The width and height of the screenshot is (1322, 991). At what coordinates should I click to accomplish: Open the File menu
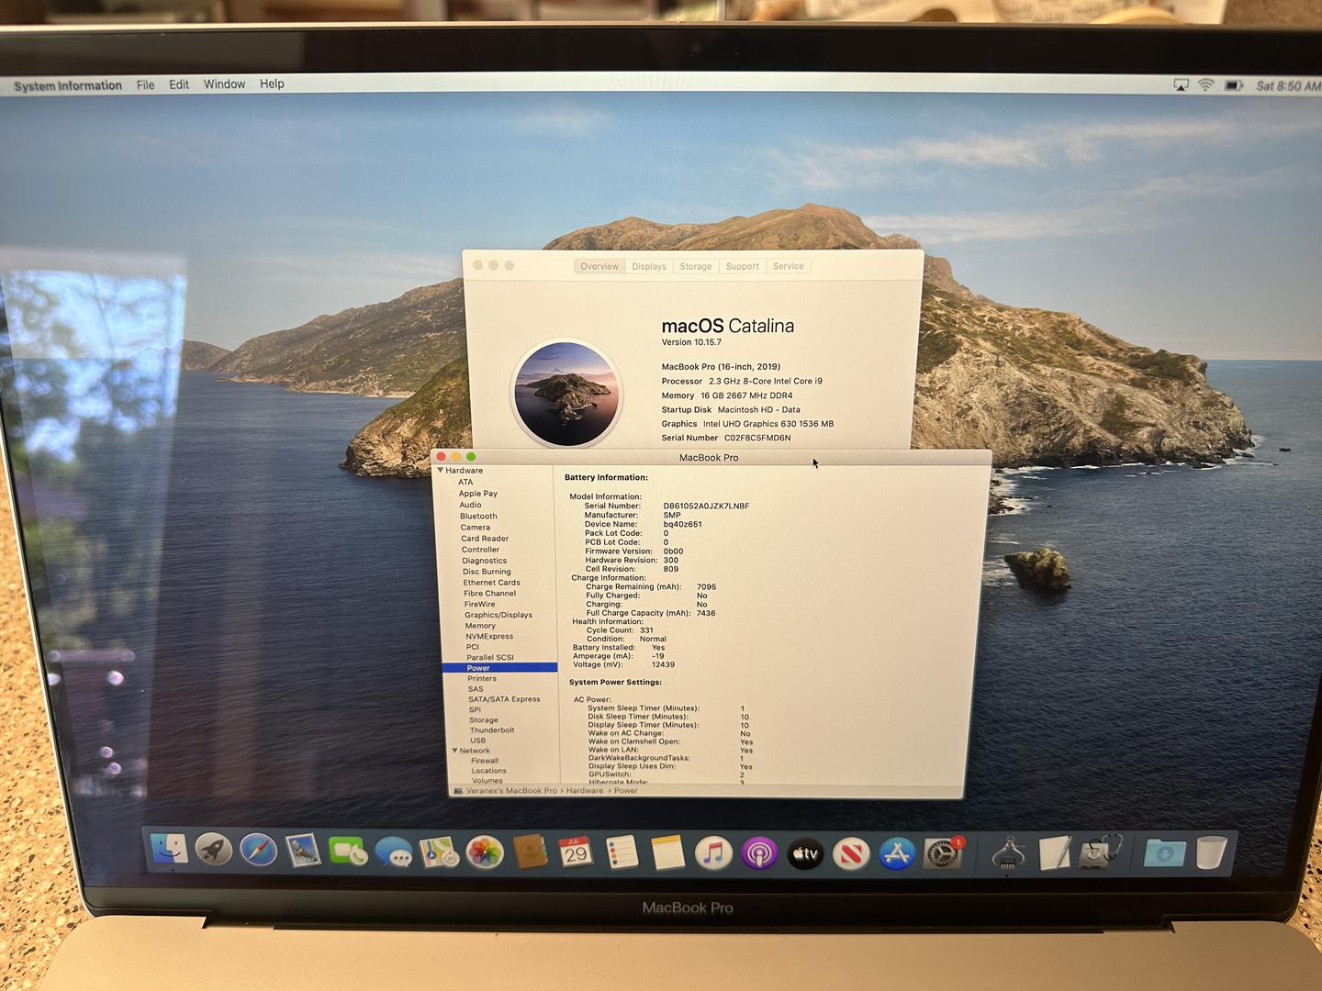pyautogui.click(x=145, y=84)
